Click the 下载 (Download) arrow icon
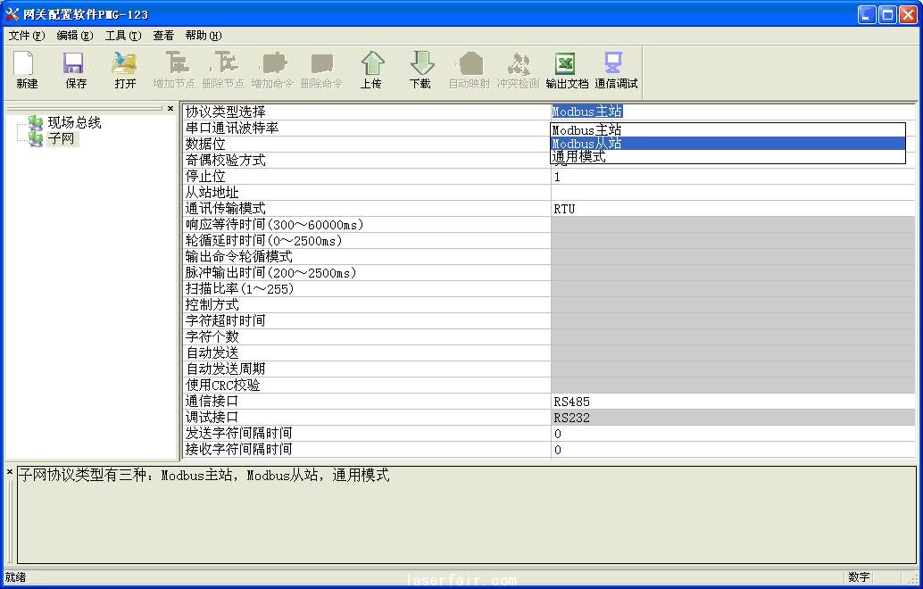The image size is (923, 589). click(420, 70)
